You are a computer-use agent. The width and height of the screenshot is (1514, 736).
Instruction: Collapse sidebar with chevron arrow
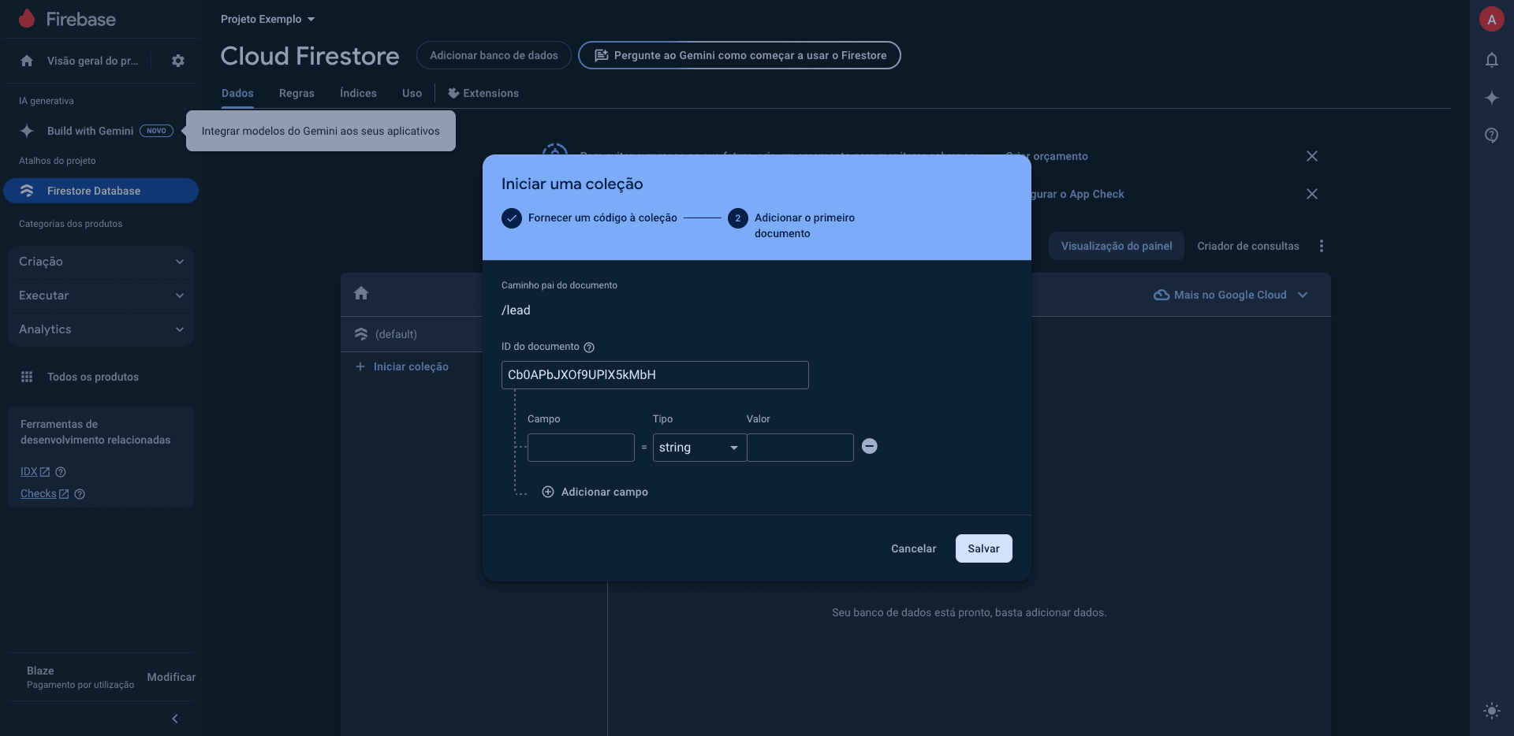point(175,719)
